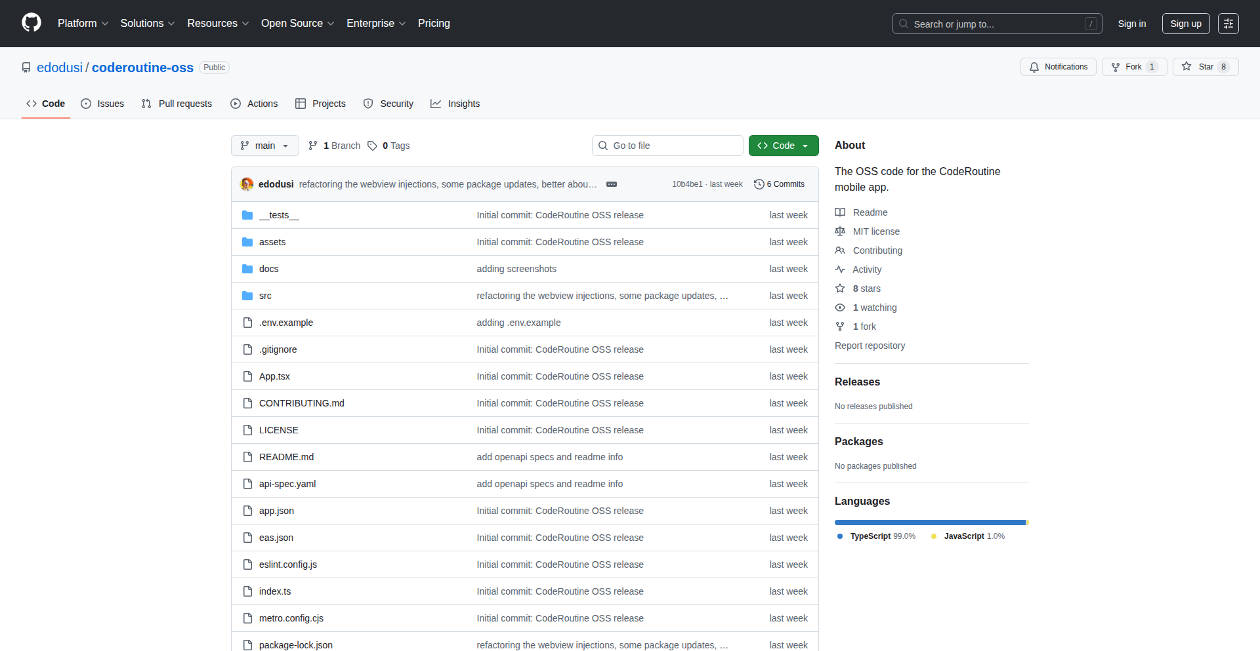Click the TypeScript language bar
This screenshot has width=1260, height=651.
[929, 523]
